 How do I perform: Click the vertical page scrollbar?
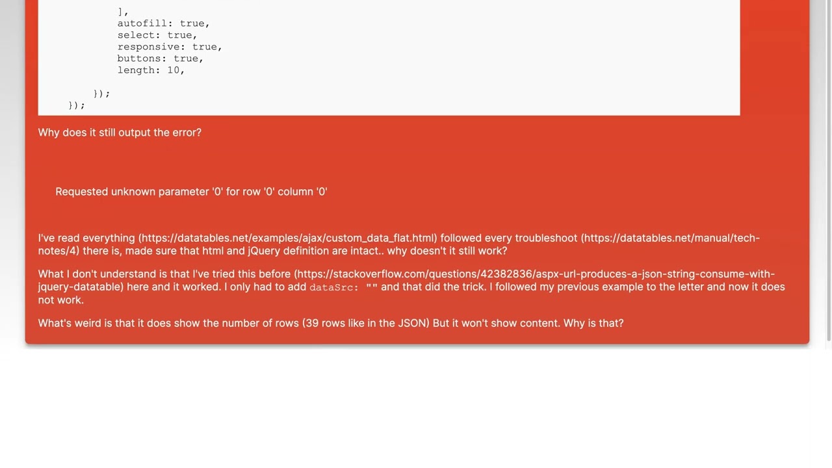(x=828, y=169)
